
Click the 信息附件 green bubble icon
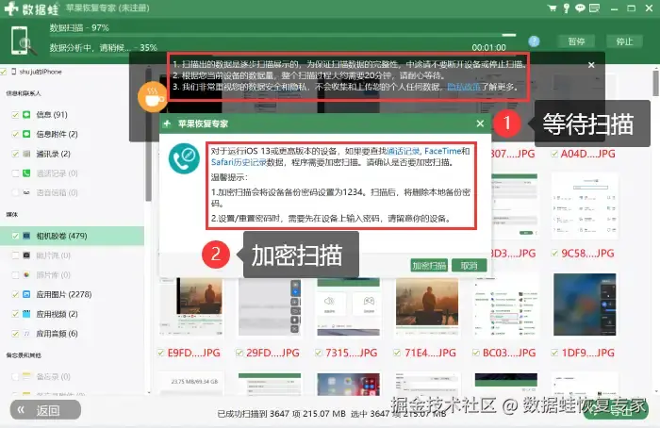[x=26, y=134]
